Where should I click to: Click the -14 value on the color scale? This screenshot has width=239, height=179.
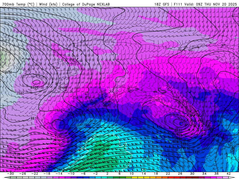pos(59,174)
